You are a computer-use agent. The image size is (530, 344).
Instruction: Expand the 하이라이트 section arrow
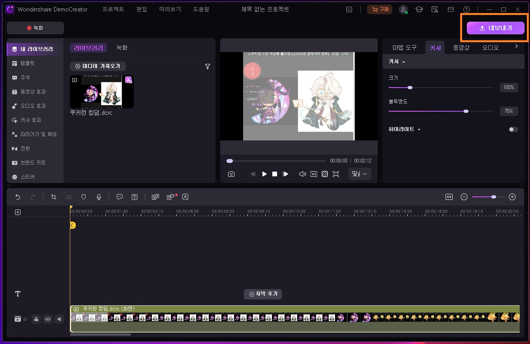419,129
